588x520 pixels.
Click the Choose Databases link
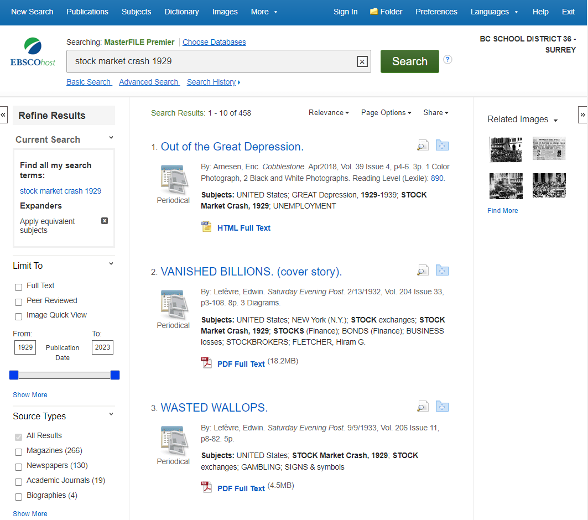[x=214, y=42]
